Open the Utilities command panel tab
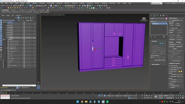The image size is (185, 104). 166,16
